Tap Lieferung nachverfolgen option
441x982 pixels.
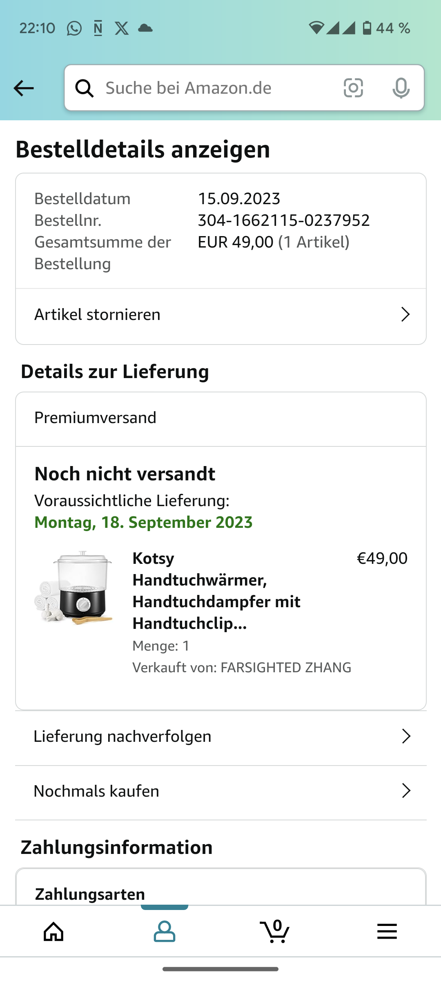(122, 736)
